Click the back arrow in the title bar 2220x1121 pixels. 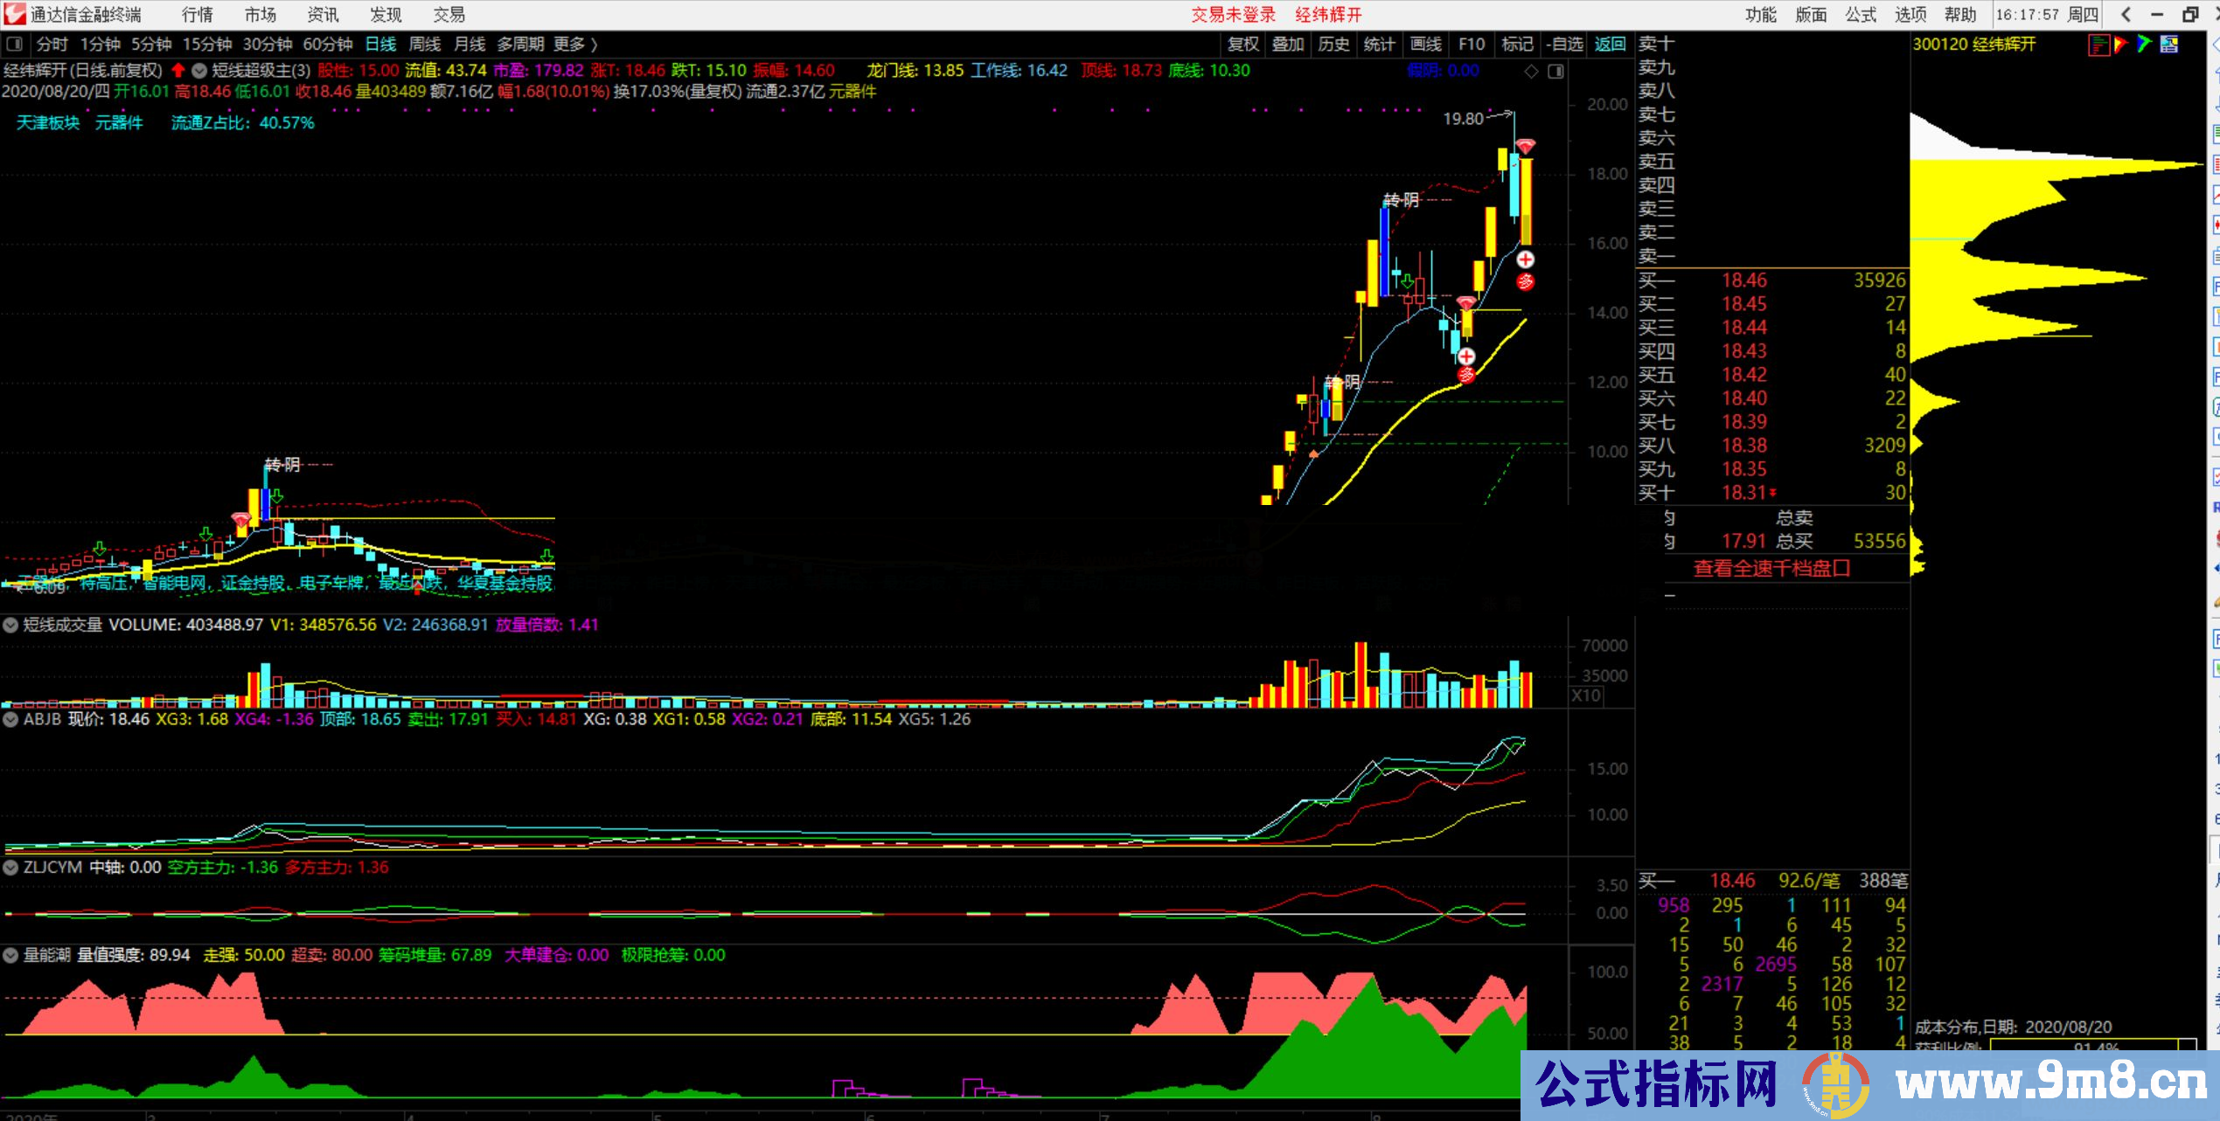pos(2126,15)
